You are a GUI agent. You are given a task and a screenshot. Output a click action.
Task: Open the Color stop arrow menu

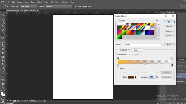(136, 77)
